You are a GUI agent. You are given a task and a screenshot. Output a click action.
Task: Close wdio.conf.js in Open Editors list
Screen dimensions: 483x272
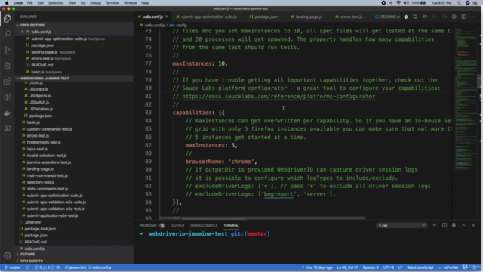(x=22, y=32)
